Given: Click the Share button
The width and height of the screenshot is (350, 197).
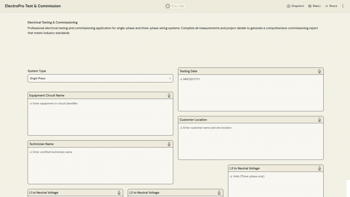Looking at the screenshot, I should [x=331, y=6].
